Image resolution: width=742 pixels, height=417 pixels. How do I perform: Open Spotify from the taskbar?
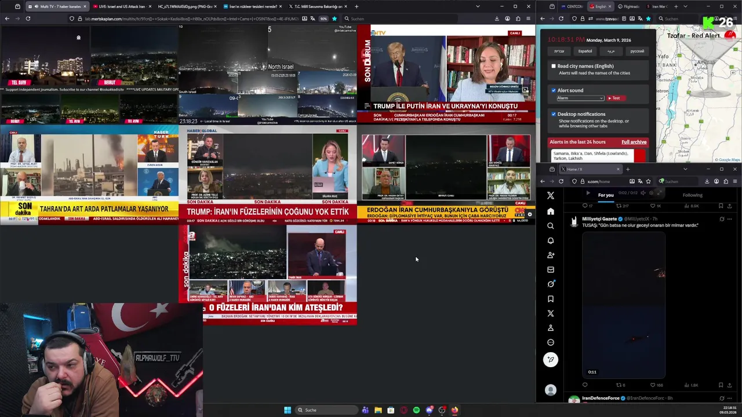click(416, 410)
